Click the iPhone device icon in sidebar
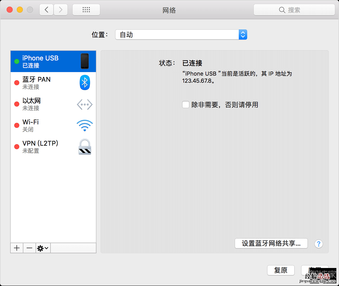 (85, 61)
